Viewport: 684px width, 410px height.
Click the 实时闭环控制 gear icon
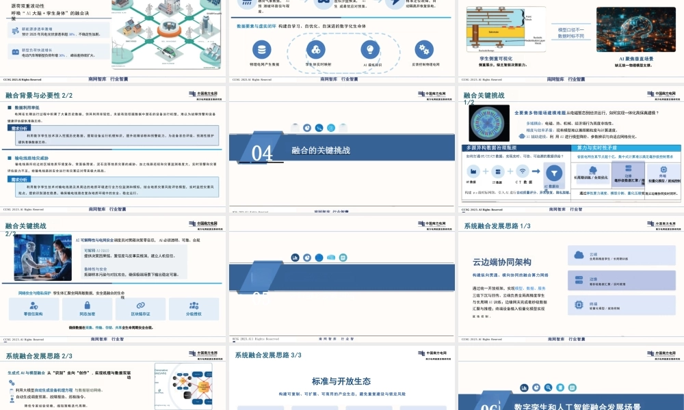423,49
